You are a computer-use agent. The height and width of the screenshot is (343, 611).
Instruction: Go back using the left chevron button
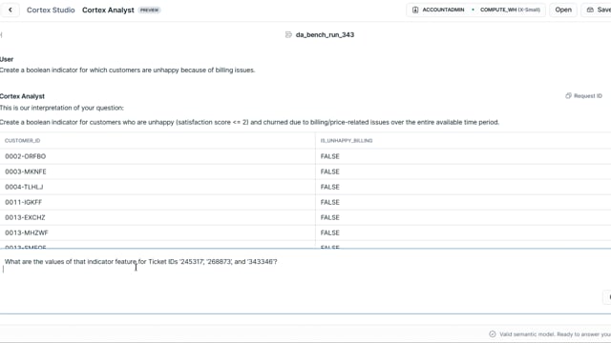[x=11, y=10]
